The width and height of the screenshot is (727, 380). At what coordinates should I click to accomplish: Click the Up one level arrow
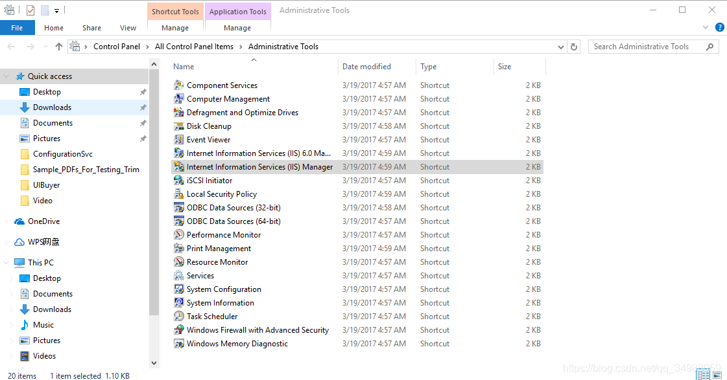coord(59,46)
